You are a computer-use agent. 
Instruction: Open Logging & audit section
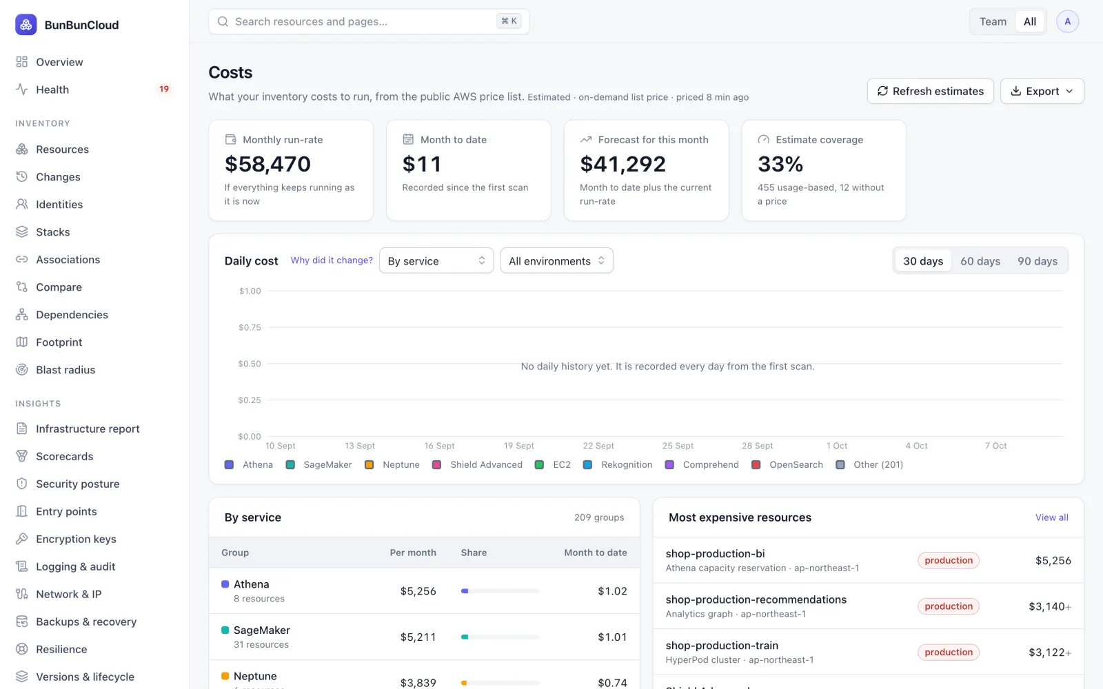click(x=75, y=566)
